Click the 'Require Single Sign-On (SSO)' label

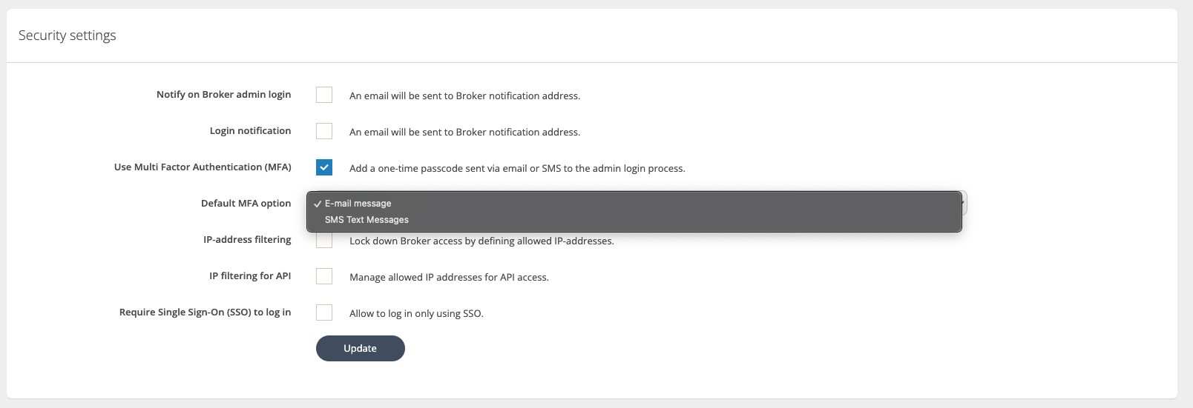(205, 312)
